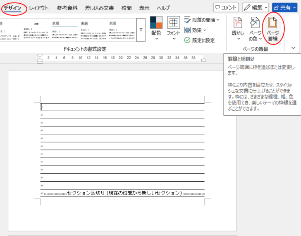Image resolution: width=301 pixels, height=236 pixels.
Task: Choose the fourth 表題 style thumbnail
Action: pos(93,30)
